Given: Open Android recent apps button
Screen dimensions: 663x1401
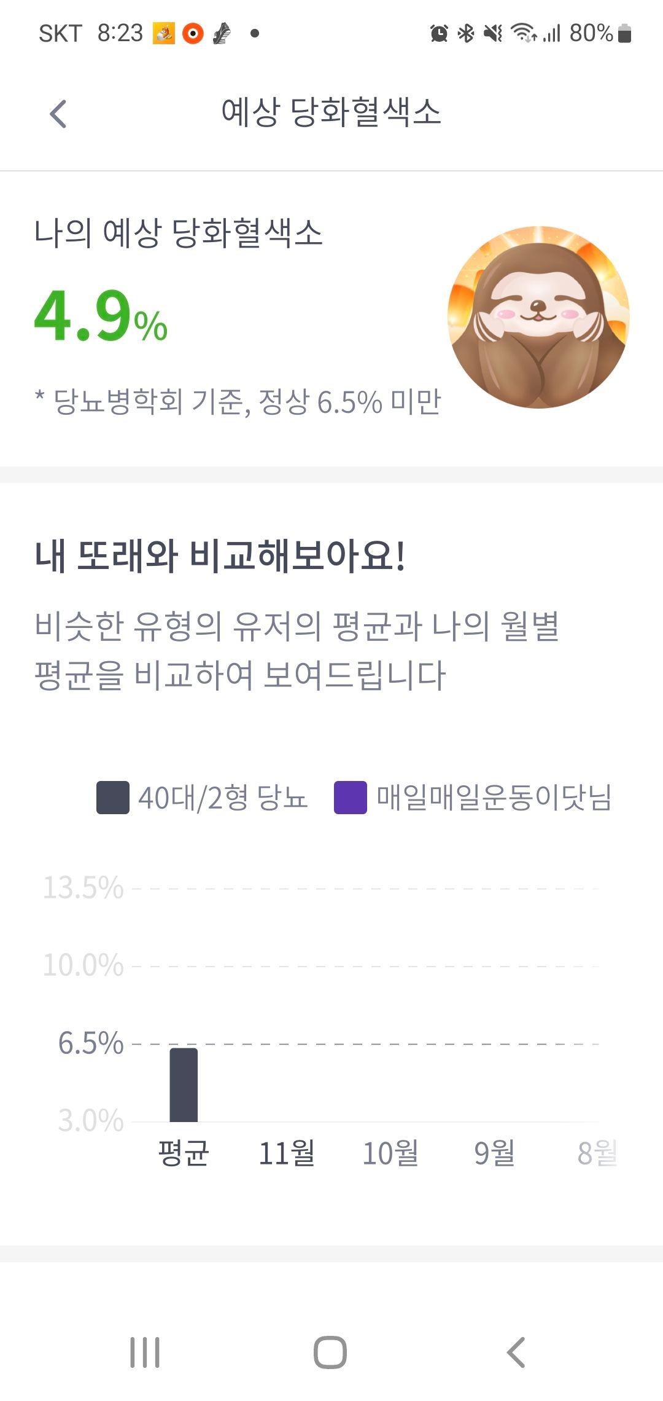Looking at the screenshot, I should click(x=145, y=1352).
